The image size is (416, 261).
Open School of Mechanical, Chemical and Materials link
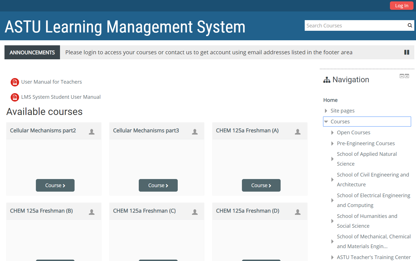(374, 241)
